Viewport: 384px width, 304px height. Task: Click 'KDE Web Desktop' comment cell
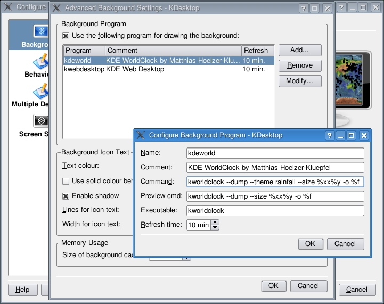135,69
